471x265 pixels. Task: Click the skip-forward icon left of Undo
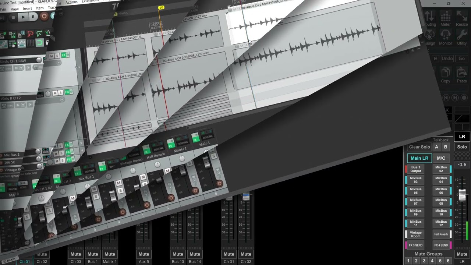point(435,59)
